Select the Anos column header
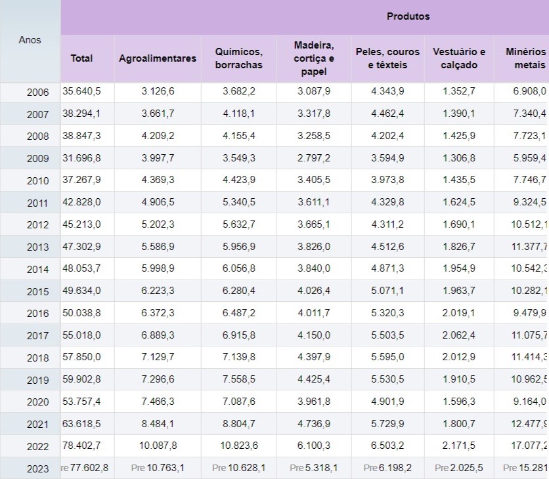The height and width of the screenshot is (479, 549). pos(30,40)
